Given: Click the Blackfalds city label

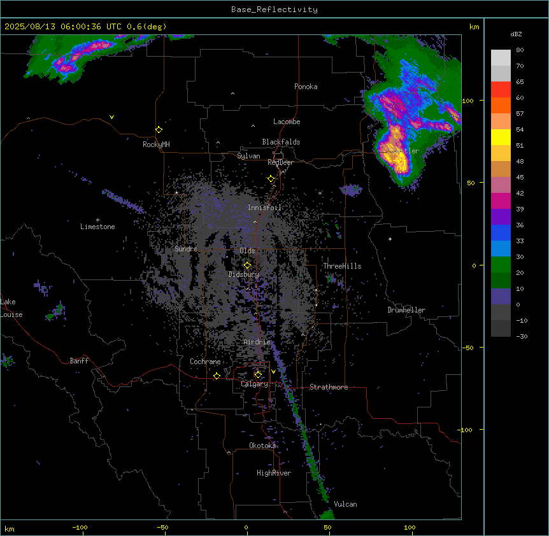Looking at the screenshot, I should [281, 142].
